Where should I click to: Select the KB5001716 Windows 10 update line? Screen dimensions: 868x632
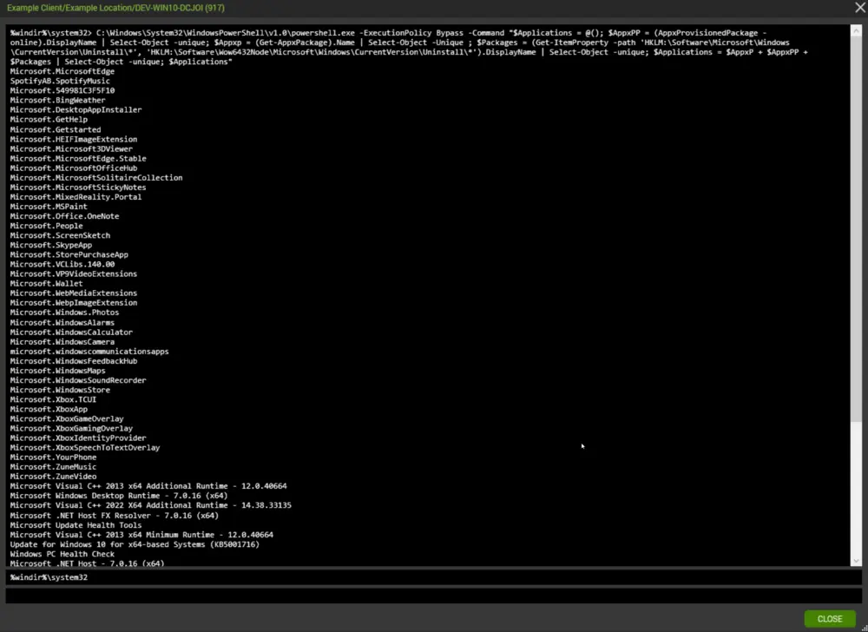[135, 544]
